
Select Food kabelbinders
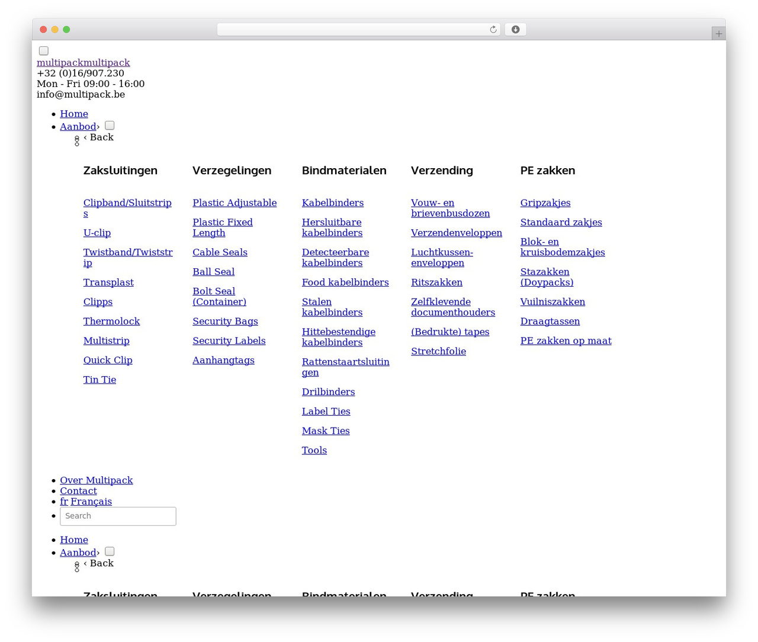345,283
